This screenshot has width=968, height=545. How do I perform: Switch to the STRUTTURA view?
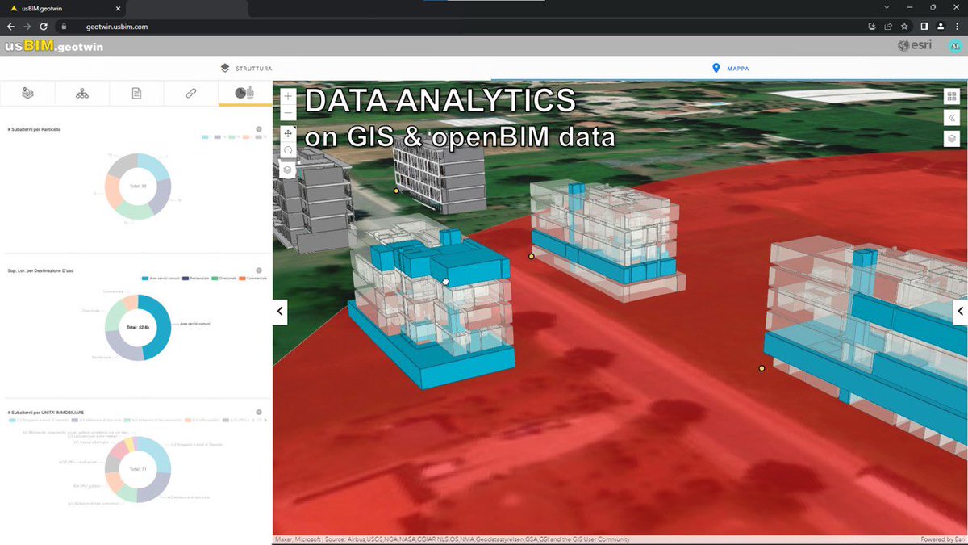[x=246, y=69]
